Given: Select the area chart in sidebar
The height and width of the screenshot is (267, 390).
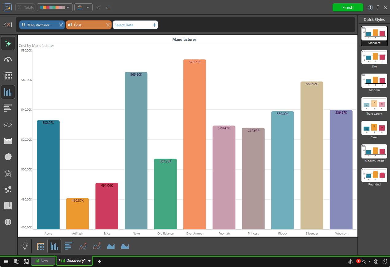Looking at the screenshot, I should coord(8,141).
